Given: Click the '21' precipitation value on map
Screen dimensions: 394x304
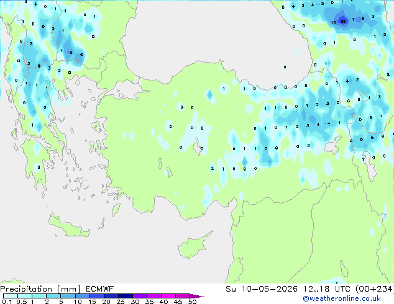Looking at the screenshot, I should click(x=343, y=21).
